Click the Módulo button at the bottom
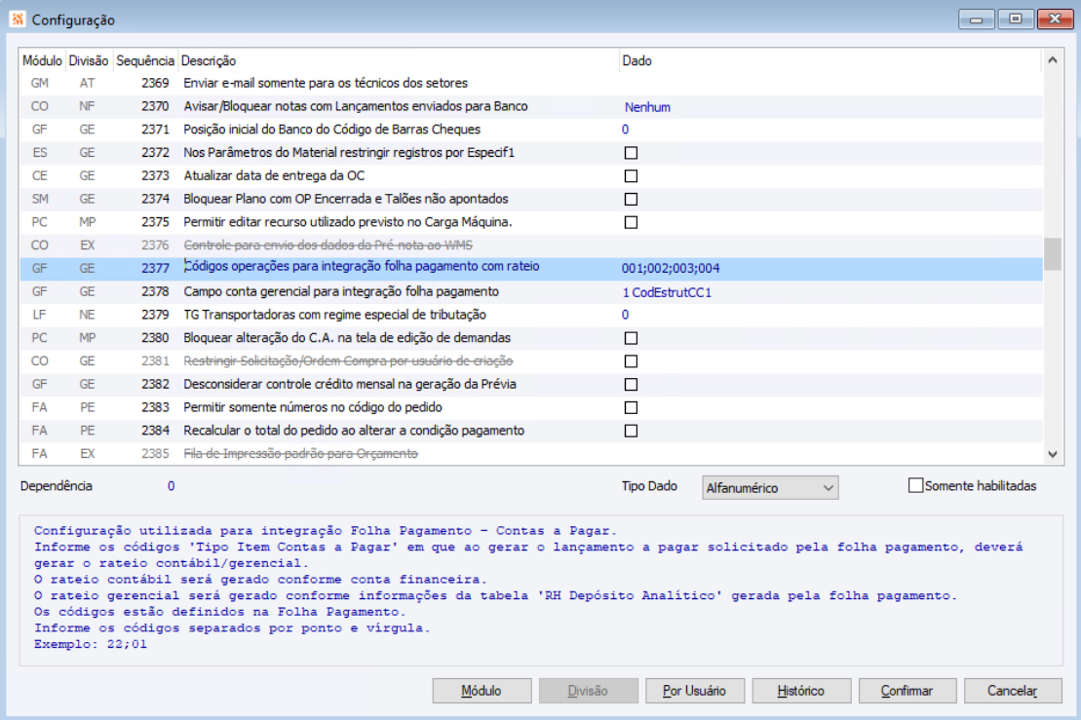This screenshot has width=1081, height=720. [x=482, y=691]
